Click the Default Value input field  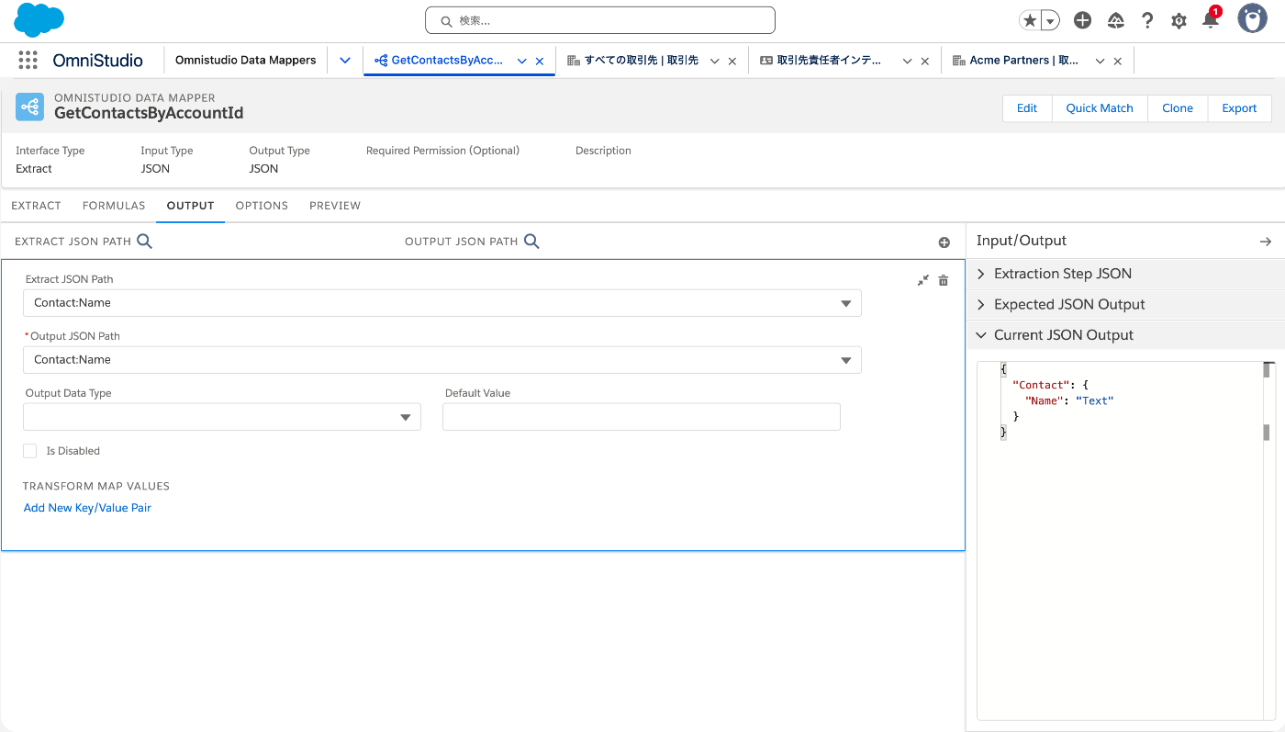pos(642,417)
